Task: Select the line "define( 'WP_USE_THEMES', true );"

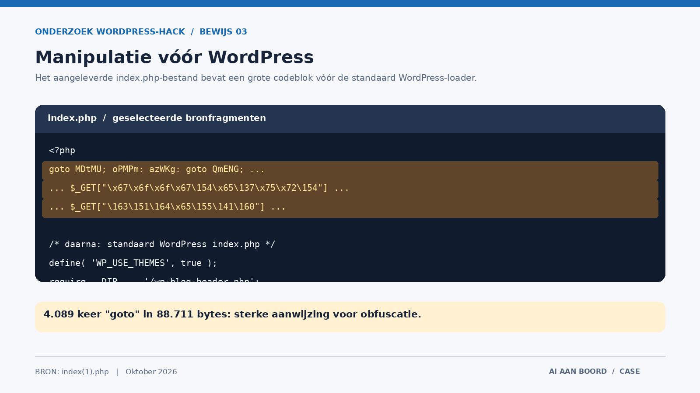Action: tap(133, 263)
